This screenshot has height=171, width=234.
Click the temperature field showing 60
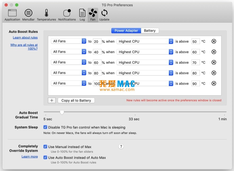click(x=196, y=52)
